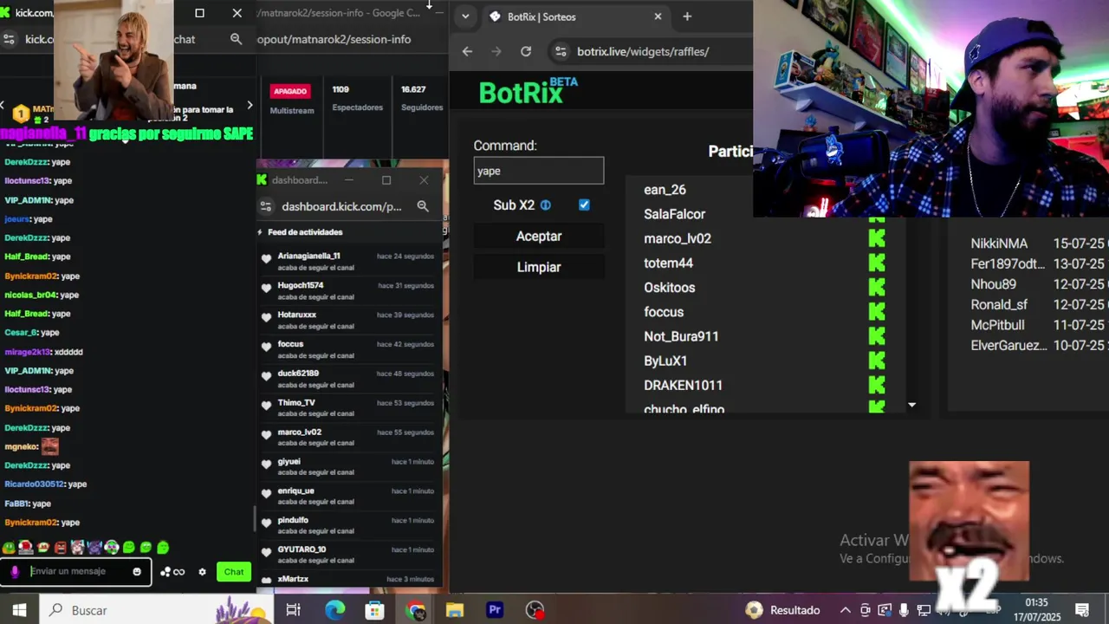
Task: Show hidden system tray icons chevron
Action: [x=845, y=610]
